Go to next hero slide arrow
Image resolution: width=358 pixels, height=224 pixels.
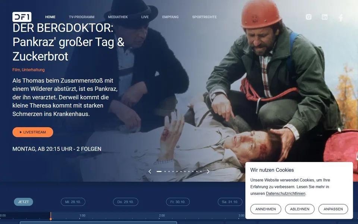coord(208,171)
